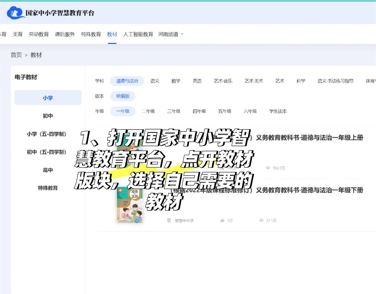
Task: Click the 电子教材 sidebar heading
Action: tap(26, 77)
